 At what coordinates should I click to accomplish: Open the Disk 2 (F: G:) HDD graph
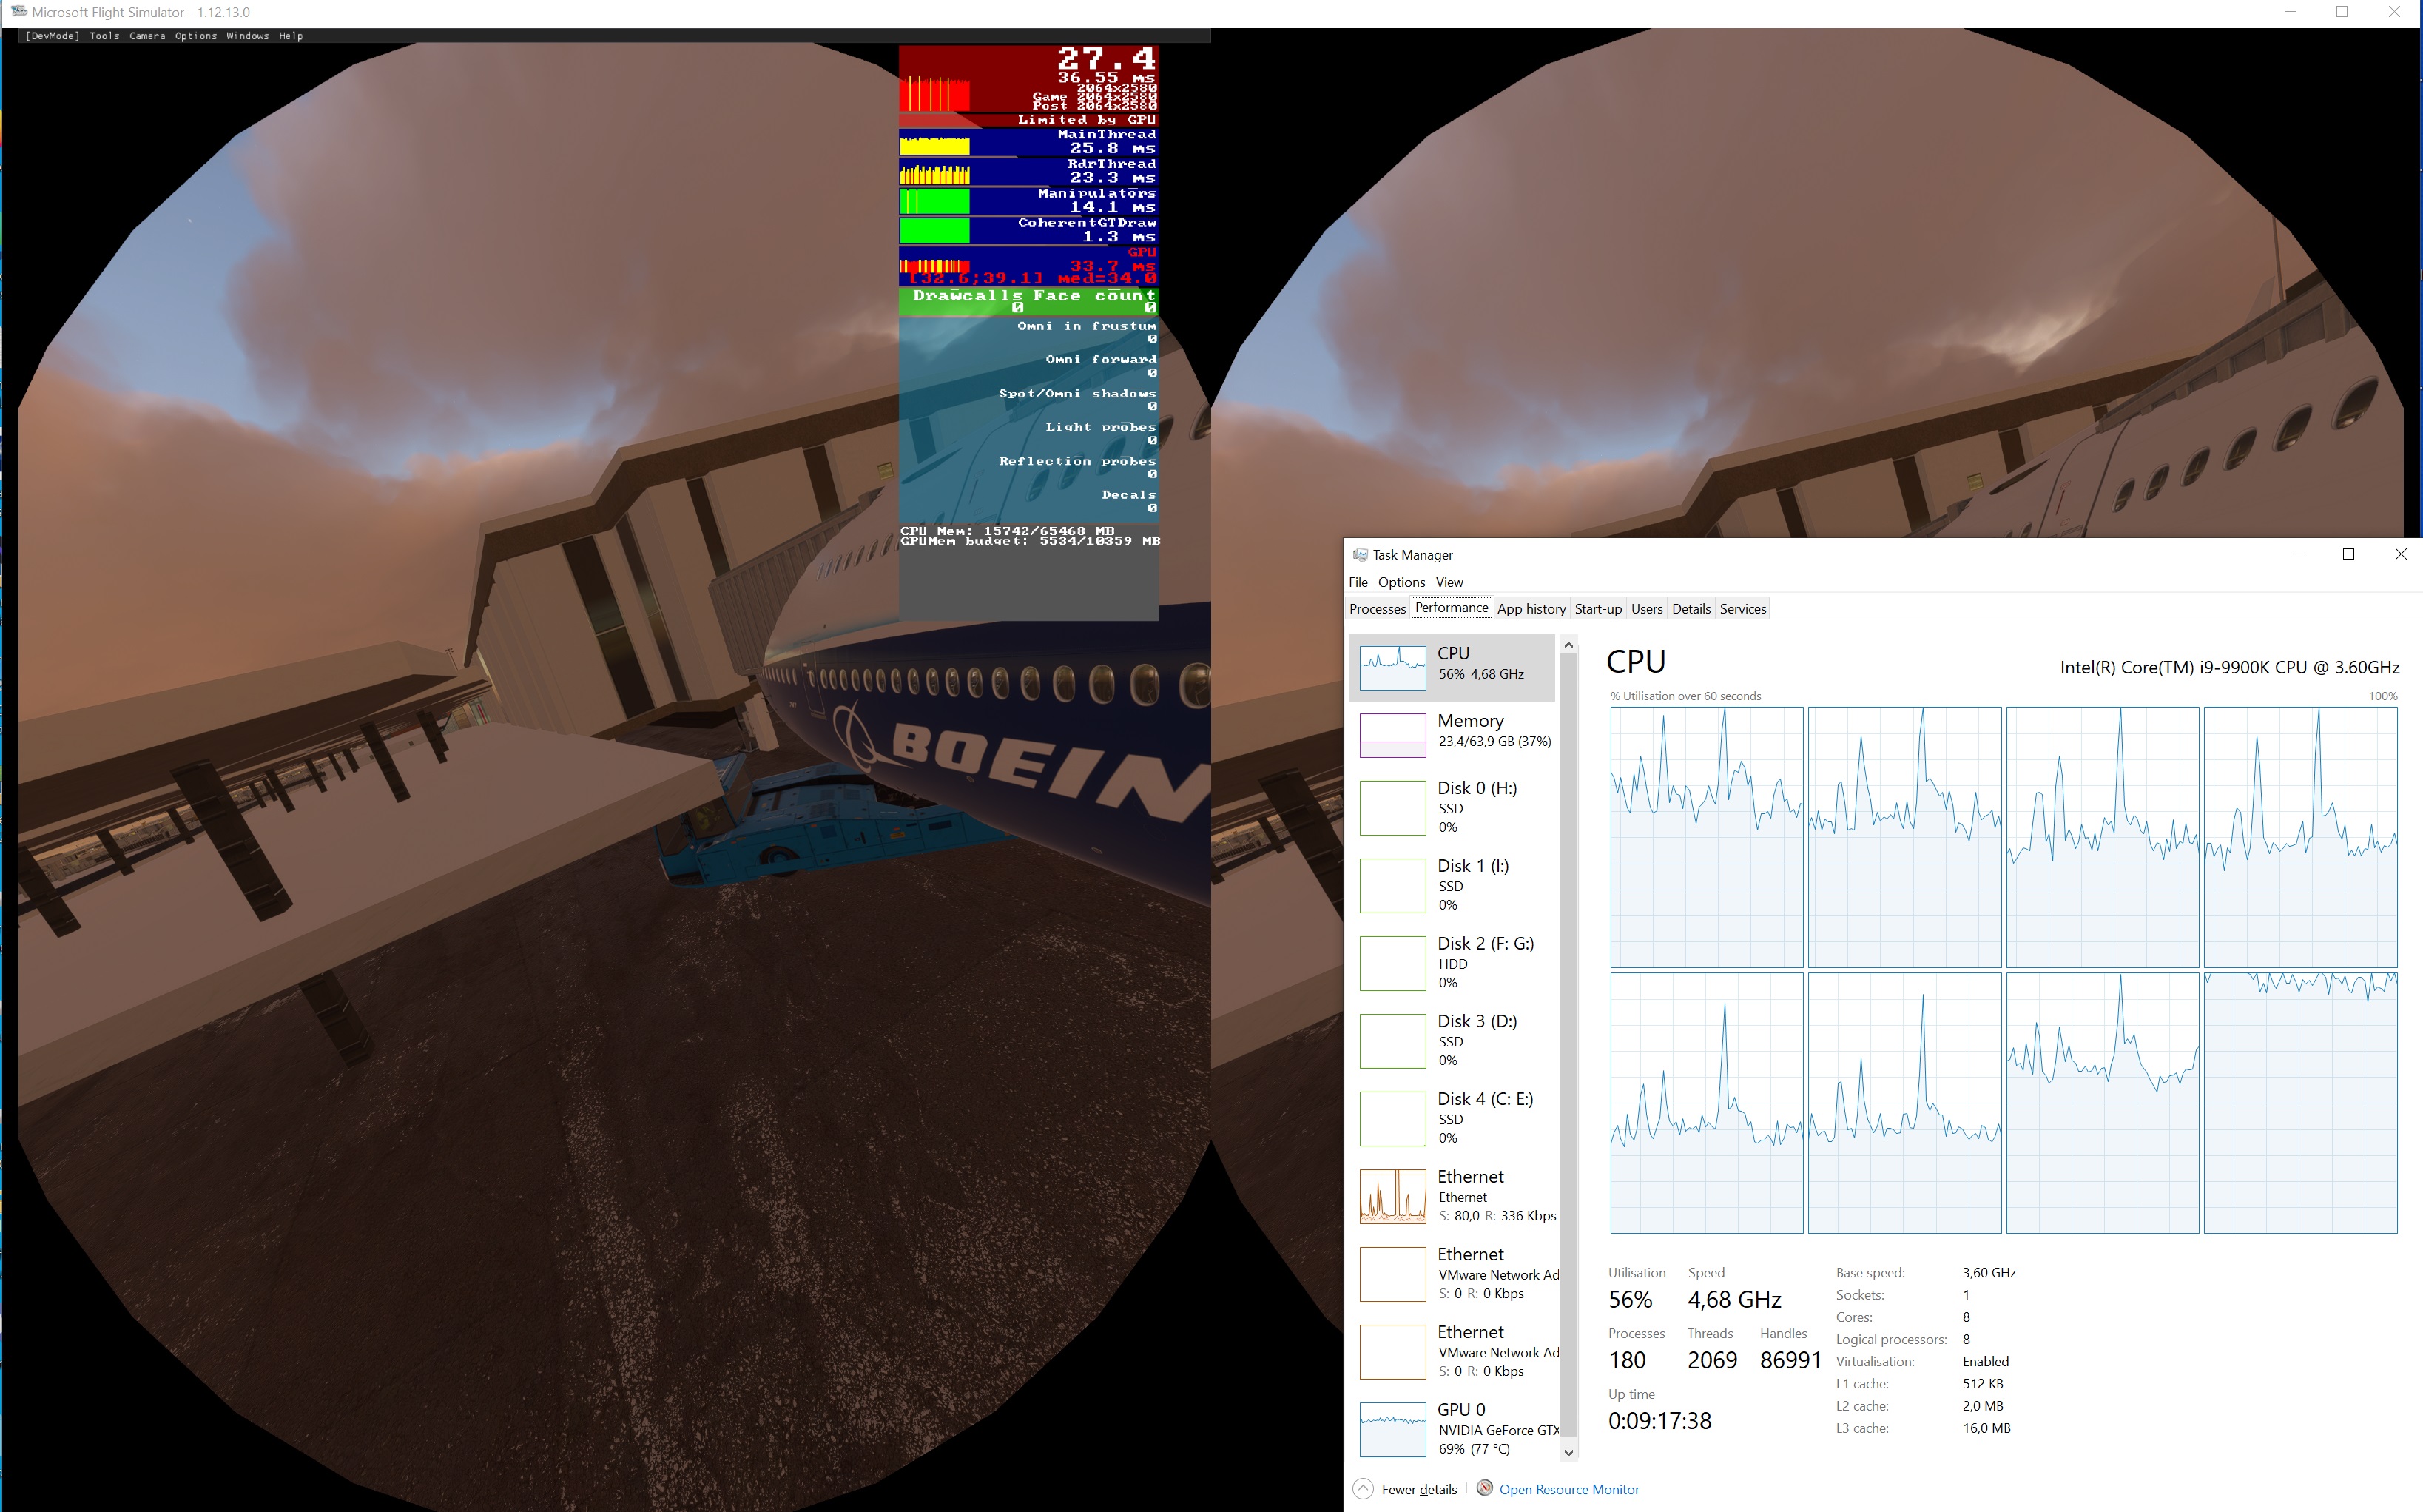[1392, 963]
